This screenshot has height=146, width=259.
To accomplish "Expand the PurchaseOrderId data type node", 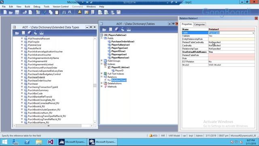I will click(x=22, y=77).
